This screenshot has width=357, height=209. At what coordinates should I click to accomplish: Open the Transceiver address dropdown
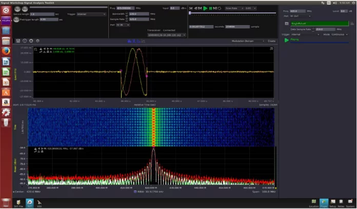(x=167, y=35)
